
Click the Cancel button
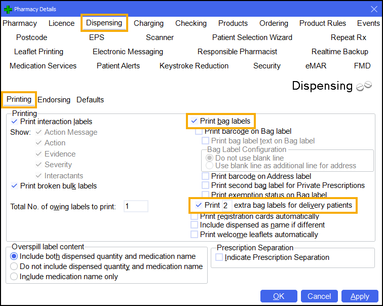pyautogui.click(x=319, y=296)
